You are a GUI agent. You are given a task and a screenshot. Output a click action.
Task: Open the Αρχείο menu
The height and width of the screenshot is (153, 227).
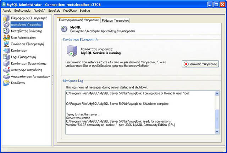coord(7,11)
